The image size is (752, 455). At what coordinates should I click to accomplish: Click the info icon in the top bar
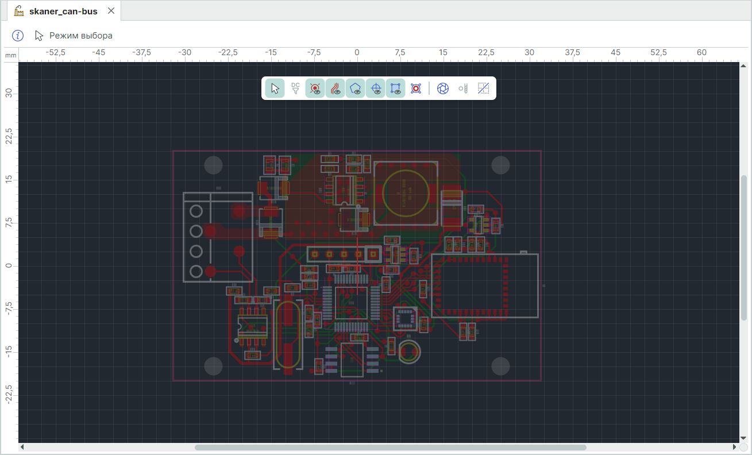(18, 36)
